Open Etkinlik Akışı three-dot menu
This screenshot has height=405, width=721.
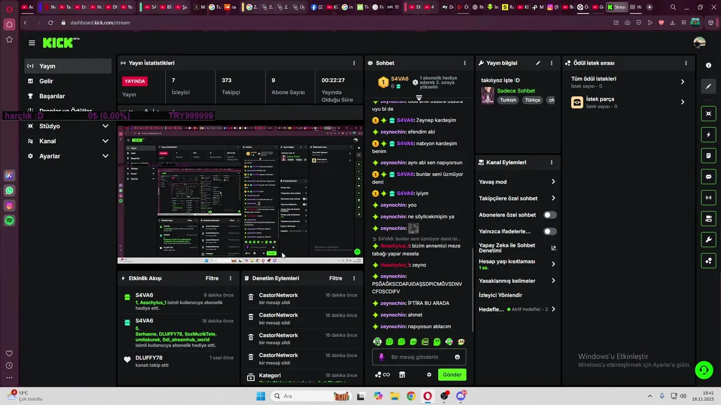tap(230, 278)
